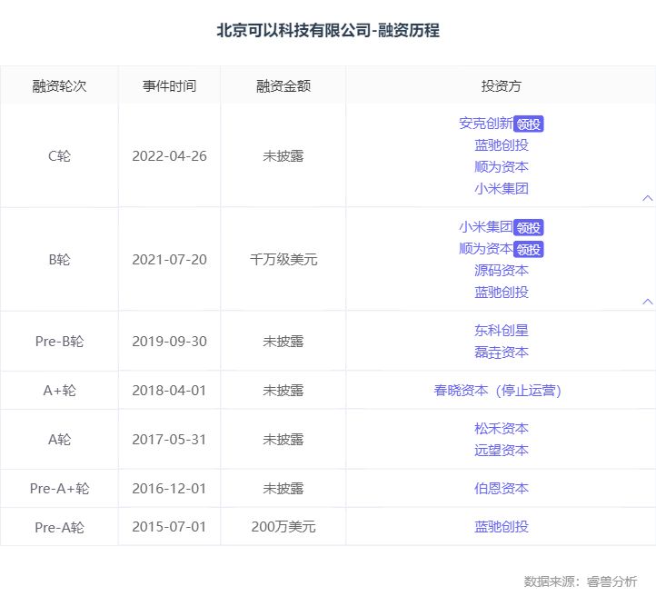Open 小米集团 link in B轮 row
This screenshot has width=656, height=616.
click(486, 227)
